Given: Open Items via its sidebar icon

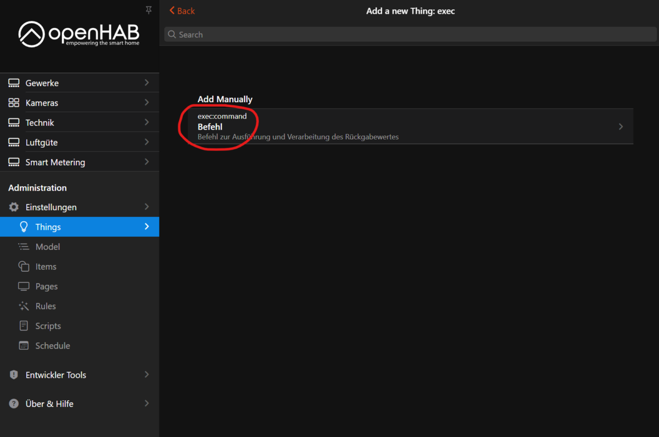Looking at the screenshot, I should [x=24, y=266].
